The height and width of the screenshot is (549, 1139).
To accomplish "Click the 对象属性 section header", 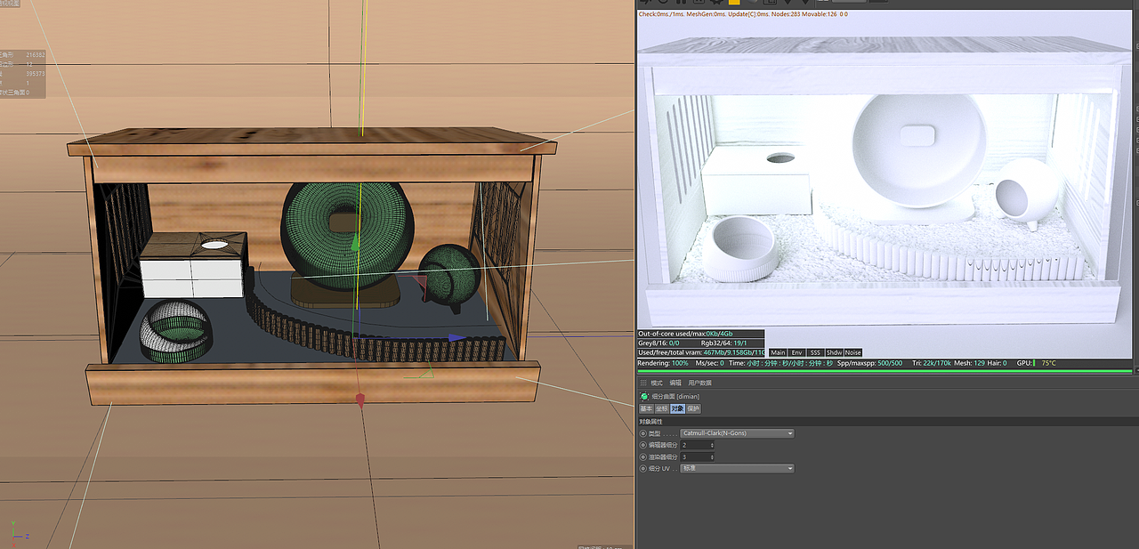I will [x=888, y=422].
